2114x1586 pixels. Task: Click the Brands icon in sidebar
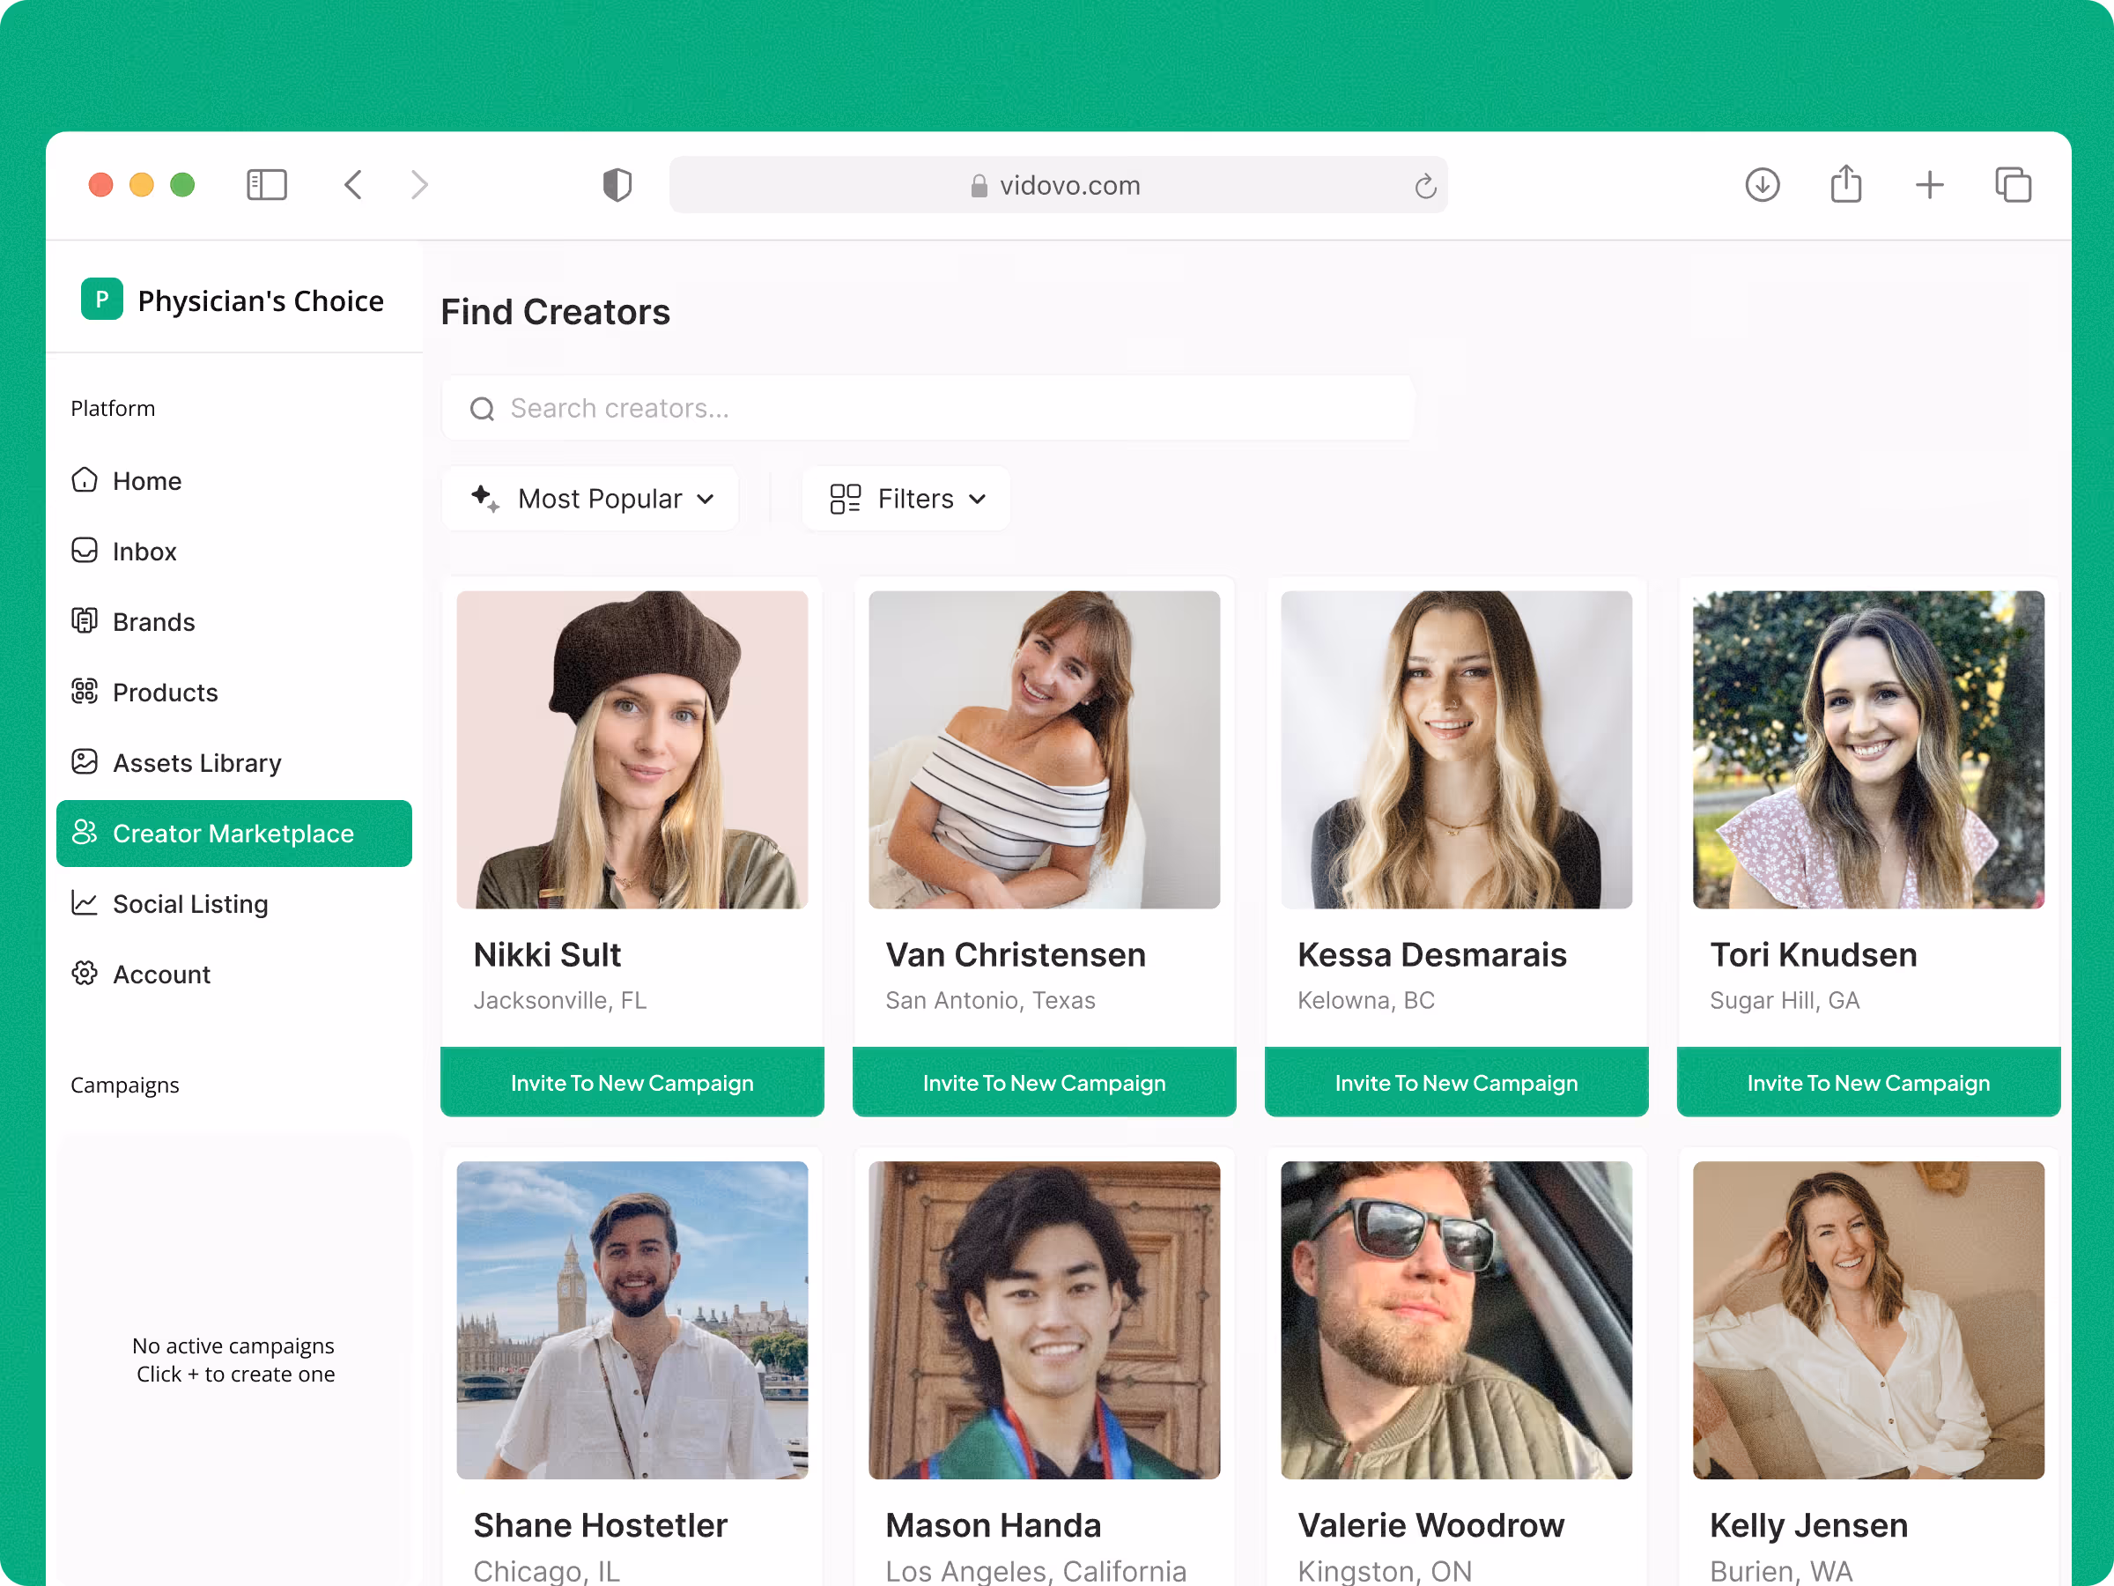[x=85, y=621]
